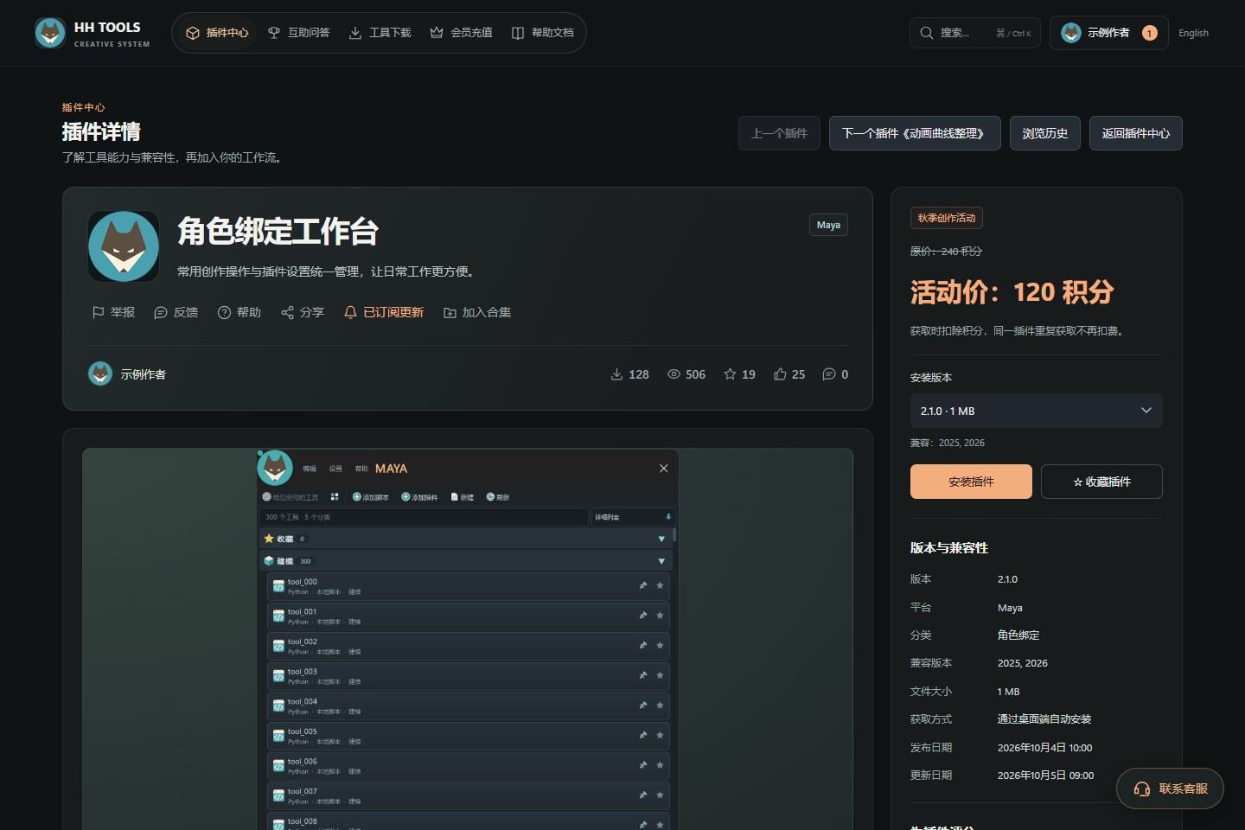Open 帮助文档 from the top navigation

543,33
